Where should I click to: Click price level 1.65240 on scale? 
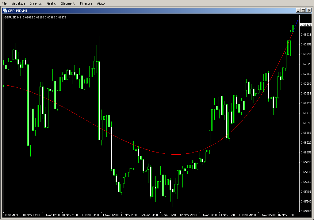click(x=306, y=202)
